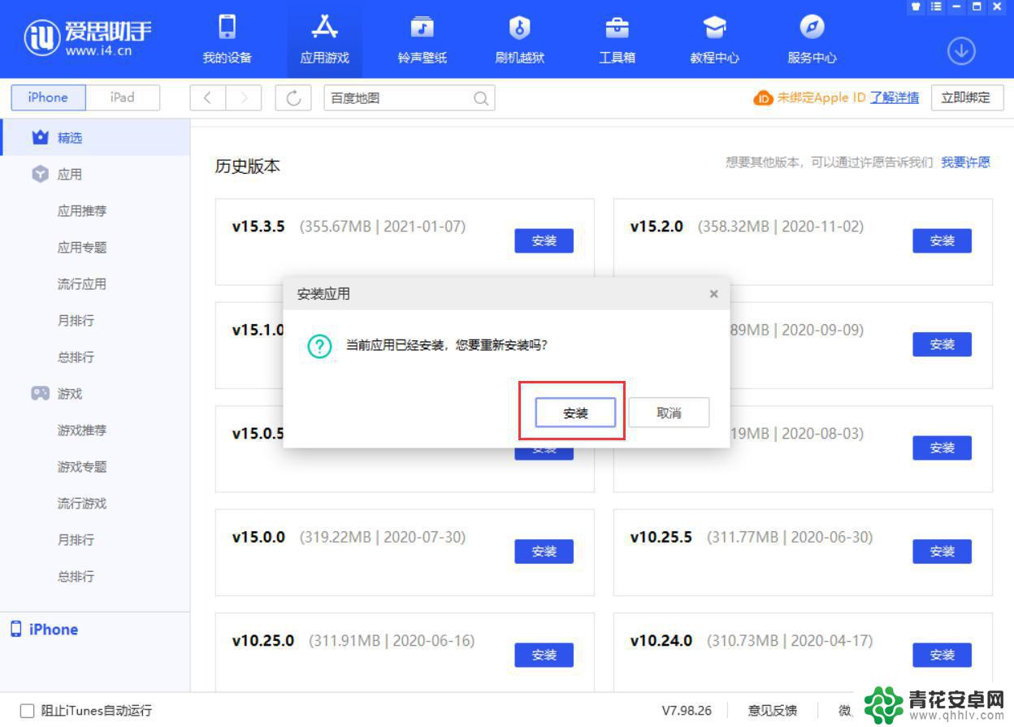Image resolution: width=1014 pixels, height=727 pixels.
Task: Install version v10.25.0
Action: point(544,655)
